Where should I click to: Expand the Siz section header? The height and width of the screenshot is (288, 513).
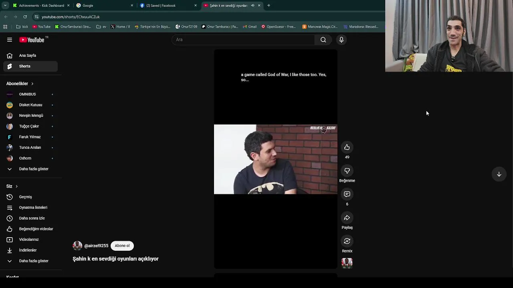(x=12, y=186)
